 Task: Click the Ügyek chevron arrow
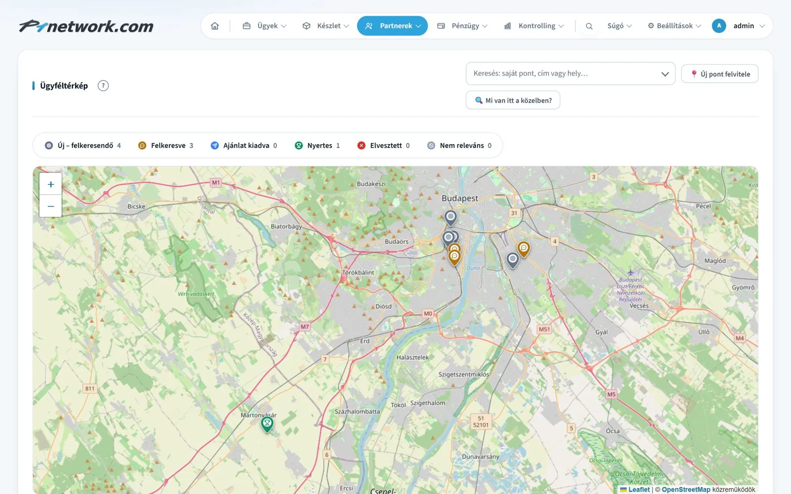point(284,26)
